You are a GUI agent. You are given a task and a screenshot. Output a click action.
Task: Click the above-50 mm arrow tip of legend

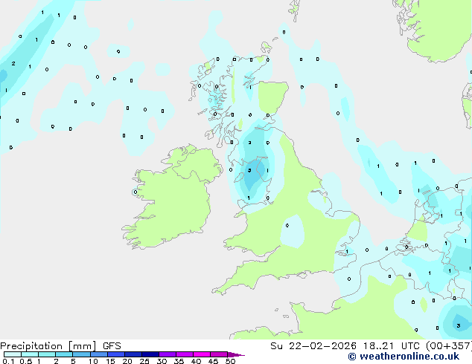pyautogui.click(x=236, y=354)
